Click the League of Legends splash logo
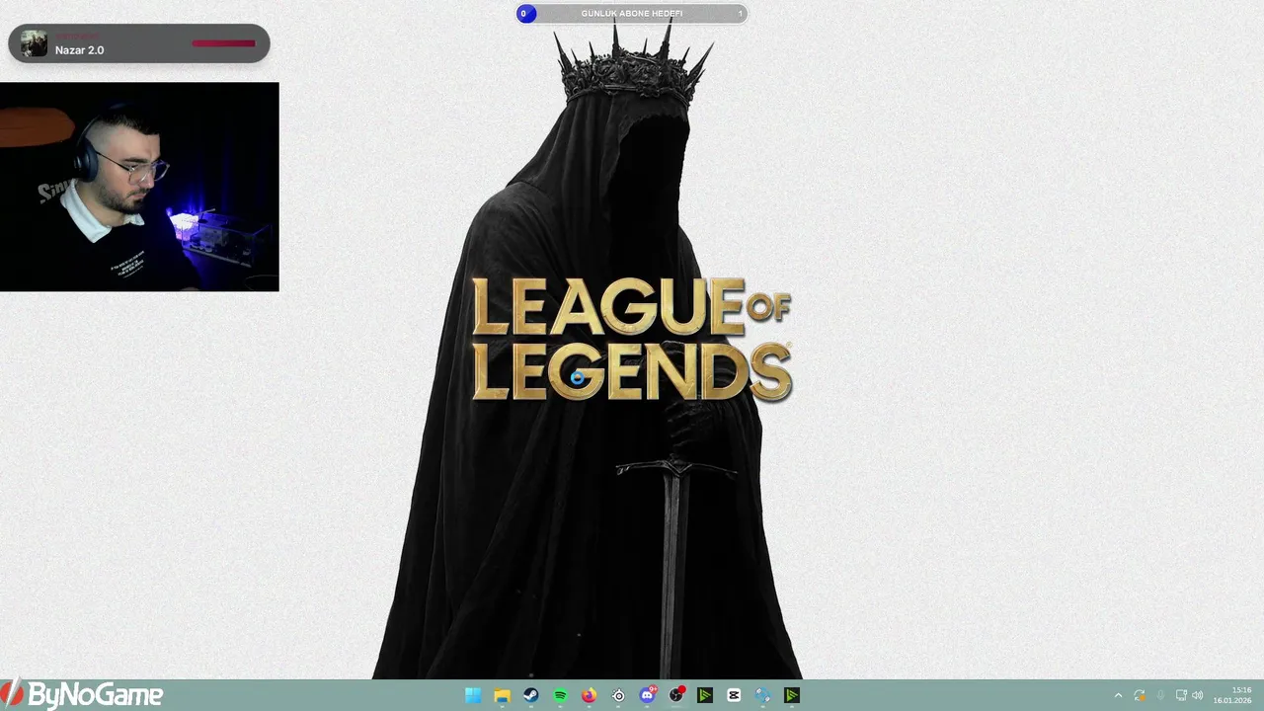 [632, 339]
